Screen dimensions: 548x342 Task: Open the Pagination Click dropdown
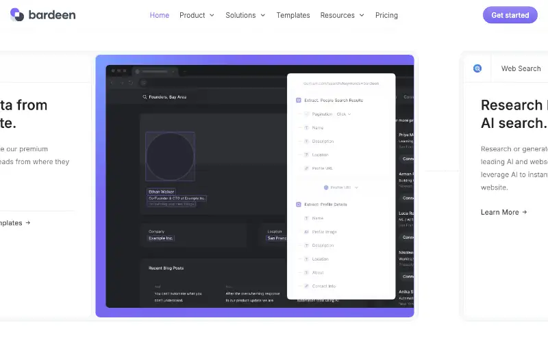pos(344,114)
